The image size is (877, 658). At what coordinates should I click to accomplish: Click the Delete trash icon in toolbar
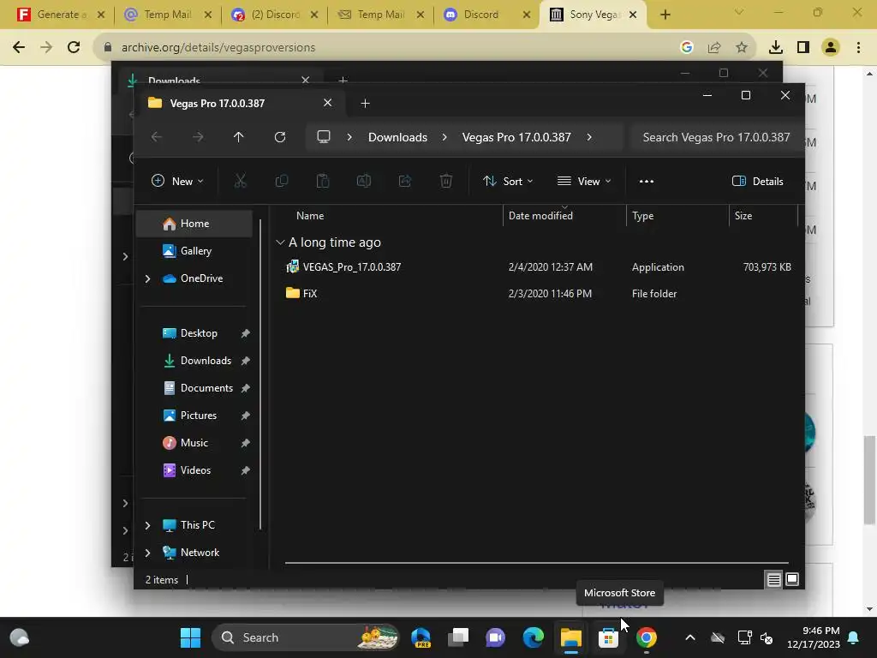click(445, 181)
